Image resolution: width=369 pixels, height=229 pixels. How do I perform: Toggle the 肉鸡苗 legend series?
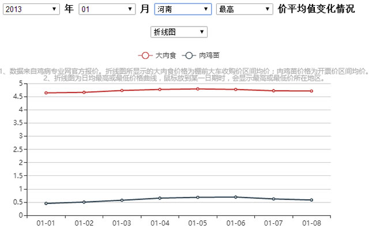pos(201,55)
